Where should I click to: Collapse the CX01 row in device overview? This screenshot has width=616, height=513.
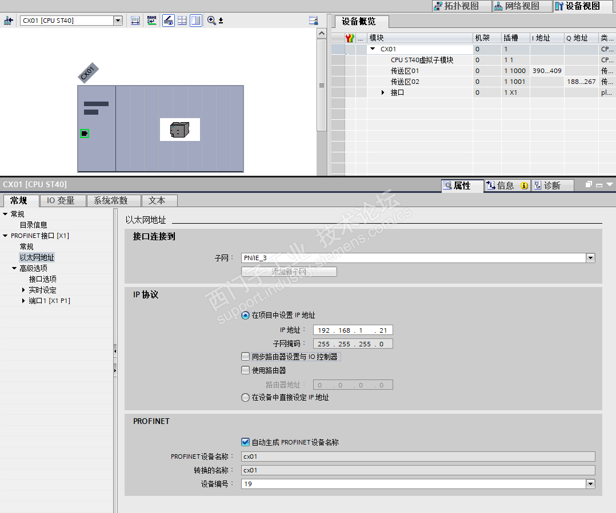click(x=373, y=49)
